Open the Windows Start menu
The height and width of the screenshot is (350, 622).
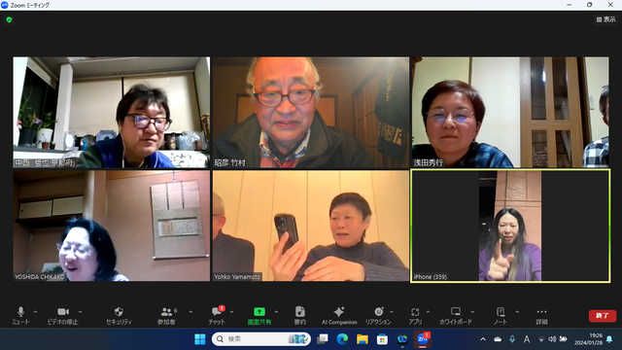[x=200, y=339]
